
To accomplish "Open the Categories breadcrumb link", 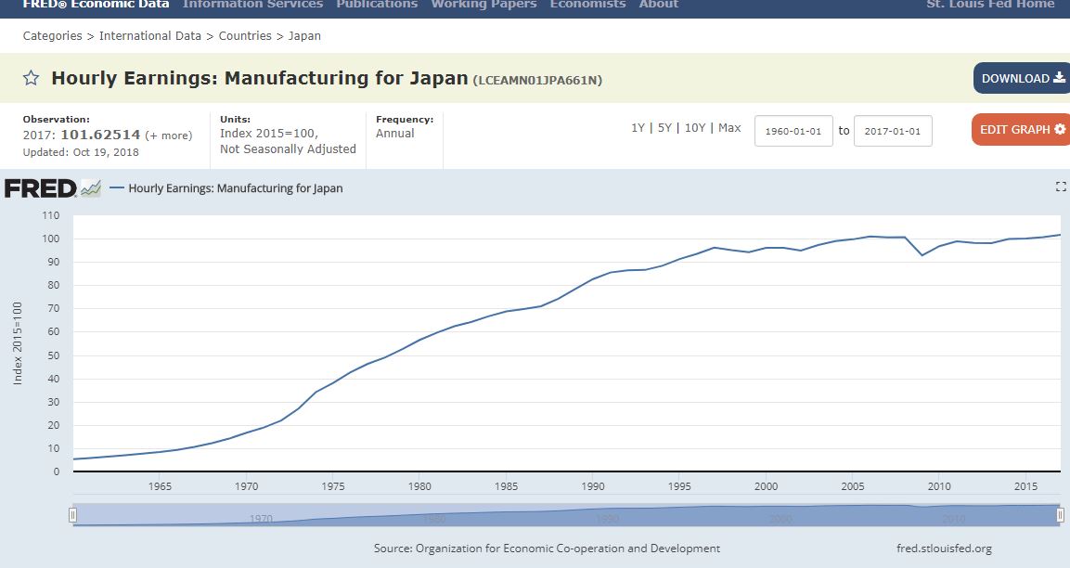I will (x=52, y=36).
